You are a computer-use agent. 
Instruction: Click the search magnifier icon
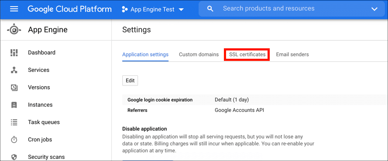(x=210, y=9)
